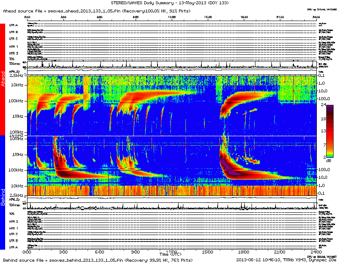Select the 18:00 tick on the bottom time axis
Image resolution: width=340 pixels, height=263 pixels.
coord(243,251)
